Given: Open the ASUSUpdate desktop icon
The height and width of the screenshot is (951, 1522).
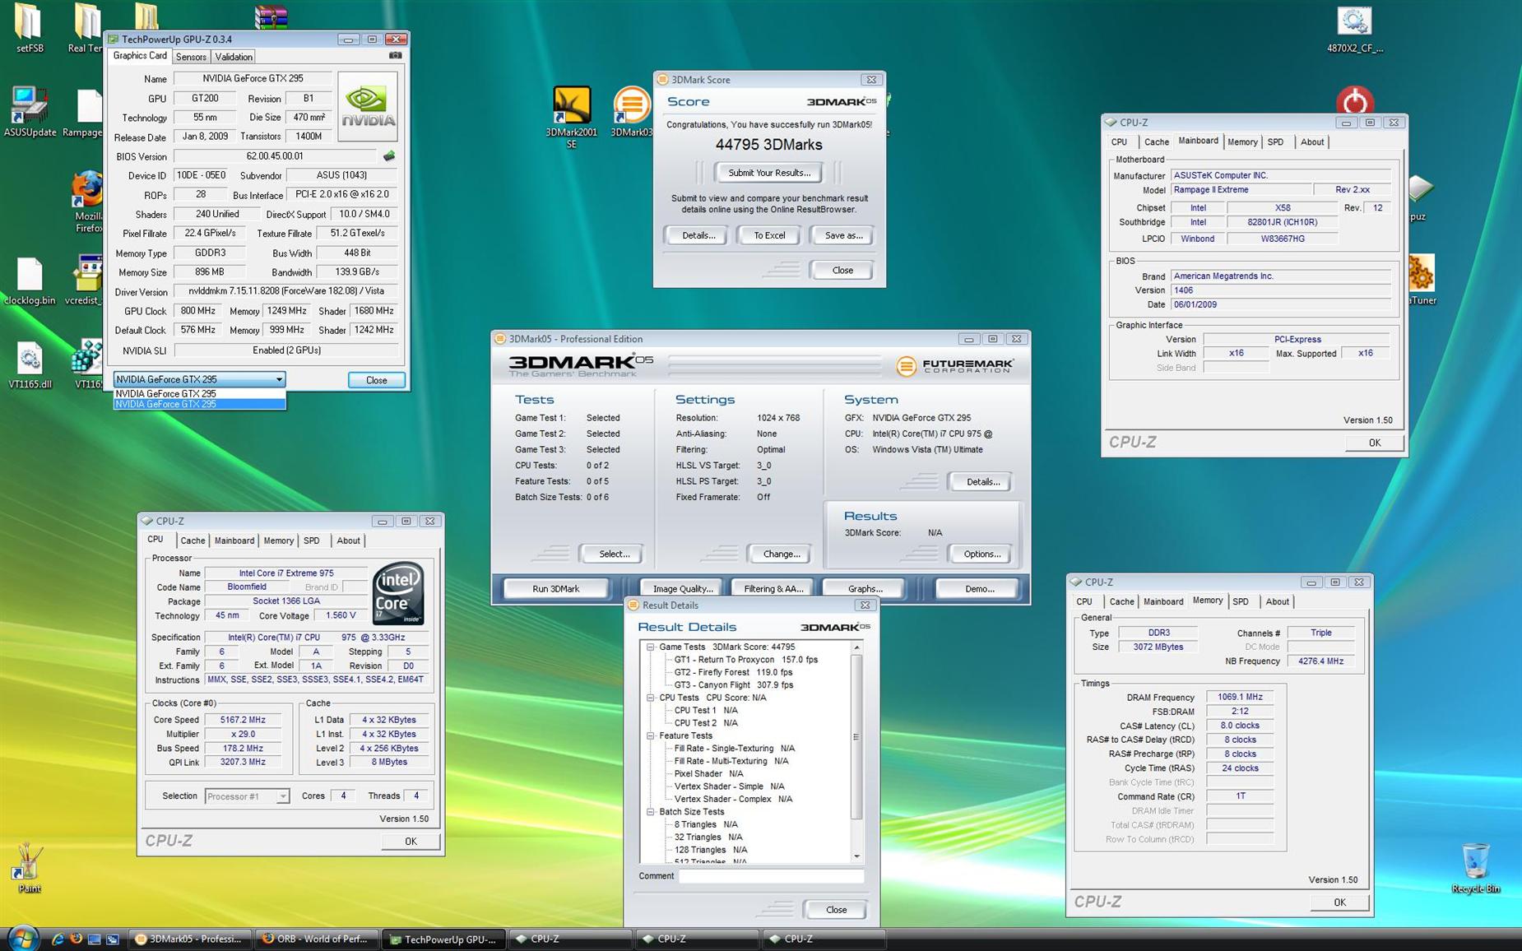Looking at the screenshot, I should click(30, 111).
